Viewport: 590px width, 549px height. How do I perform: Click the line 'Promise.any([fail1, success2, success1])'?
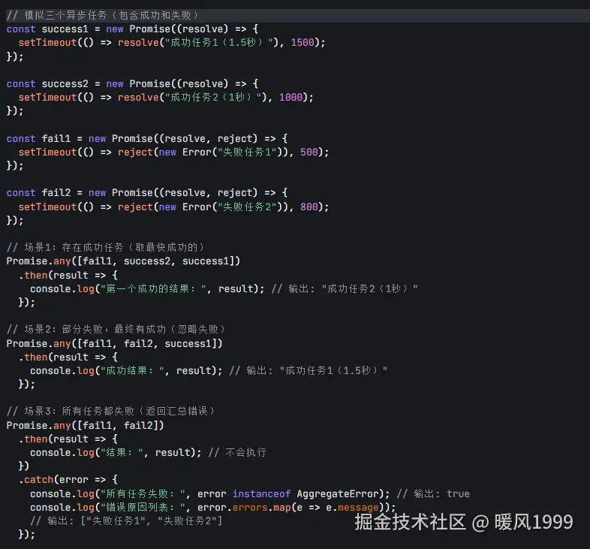(123, 261)
